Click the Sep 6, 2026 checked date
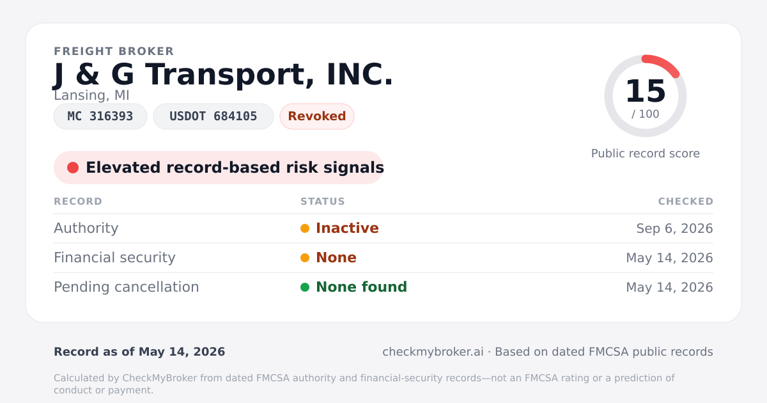 [x=674, y=228]
